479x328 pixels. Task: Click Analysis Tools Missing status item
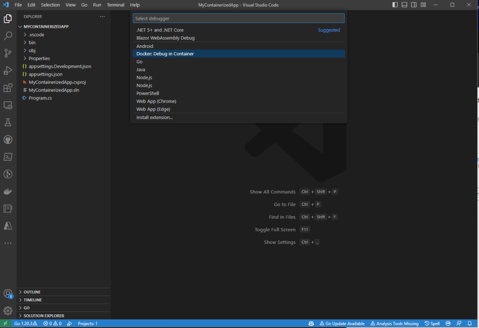pyautogui.click(x=394, y=324)
